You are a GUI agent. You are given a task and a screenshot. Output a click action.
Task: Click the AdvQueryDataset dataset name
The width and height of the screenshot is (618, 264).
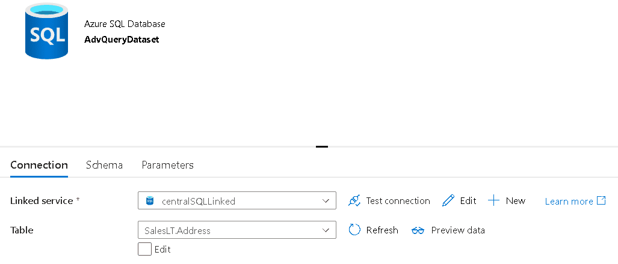pyautogui.click(x=122, y=40)
